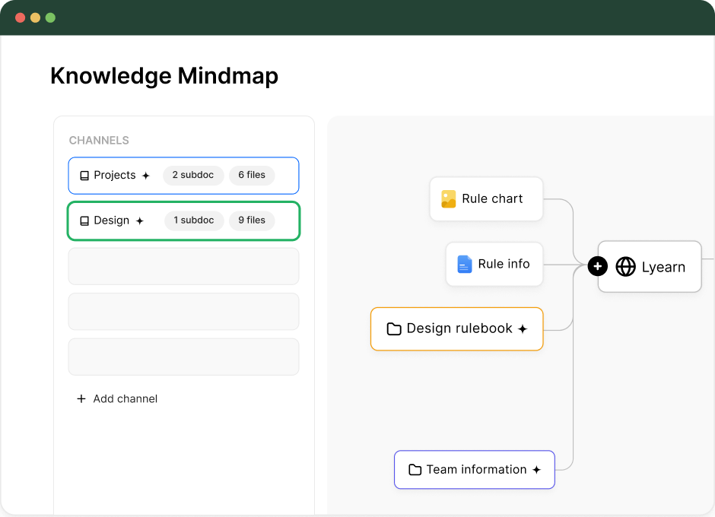Image resolution: width=715 pixels, height=517 pixels.
Task: Click the book icon beside Design
Action: [x=84, y=221]
